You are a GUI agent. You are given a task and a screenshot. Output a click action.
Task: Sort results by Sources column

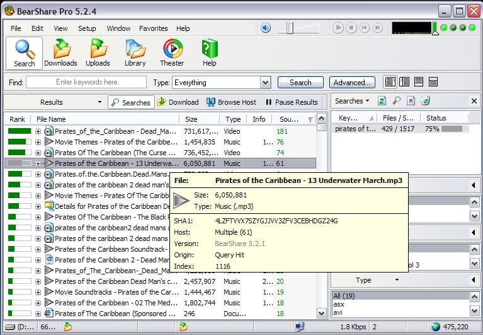click(294, 119)
